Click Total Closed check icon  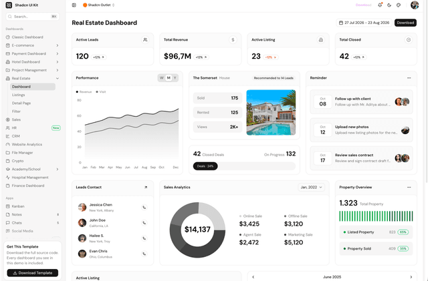[409, 40]
